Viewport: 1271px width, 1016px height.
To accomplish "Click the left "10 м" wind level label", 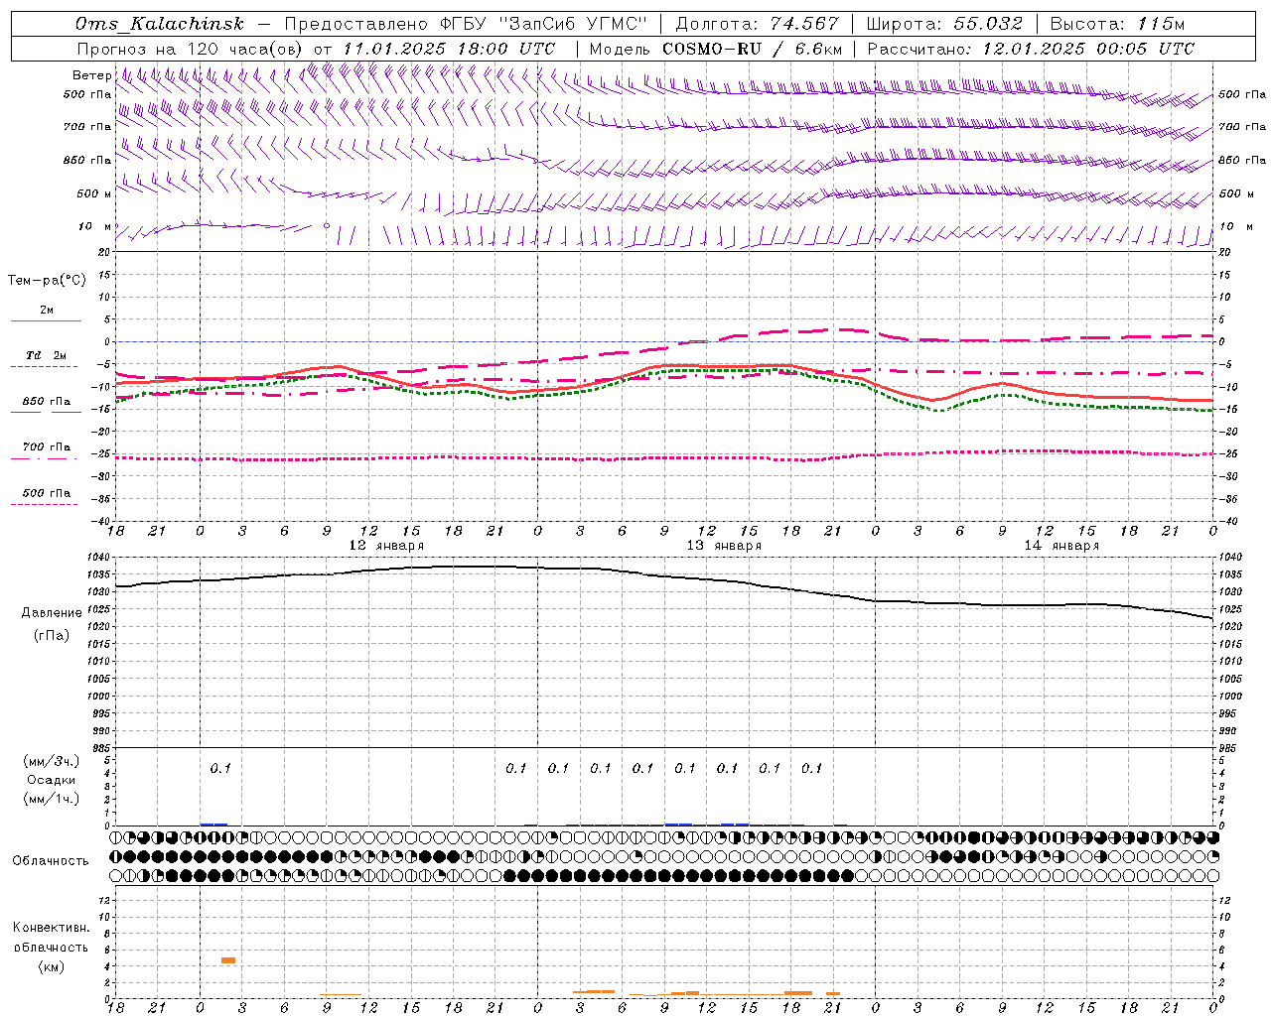I will click(95, 227).
